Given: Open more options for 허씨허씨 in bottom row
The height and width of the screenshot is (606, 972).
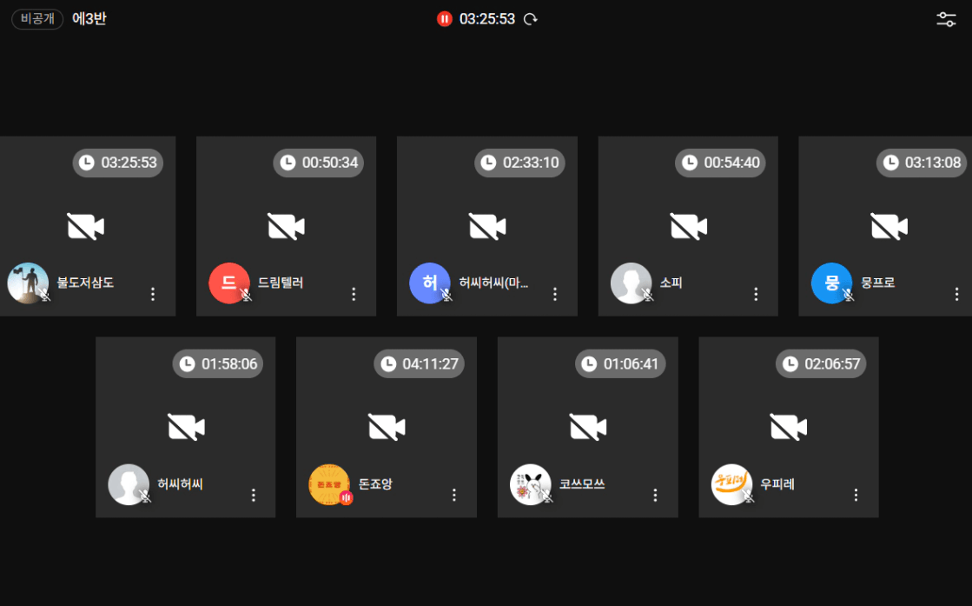Looking at the screenshot, I should 254,495.
